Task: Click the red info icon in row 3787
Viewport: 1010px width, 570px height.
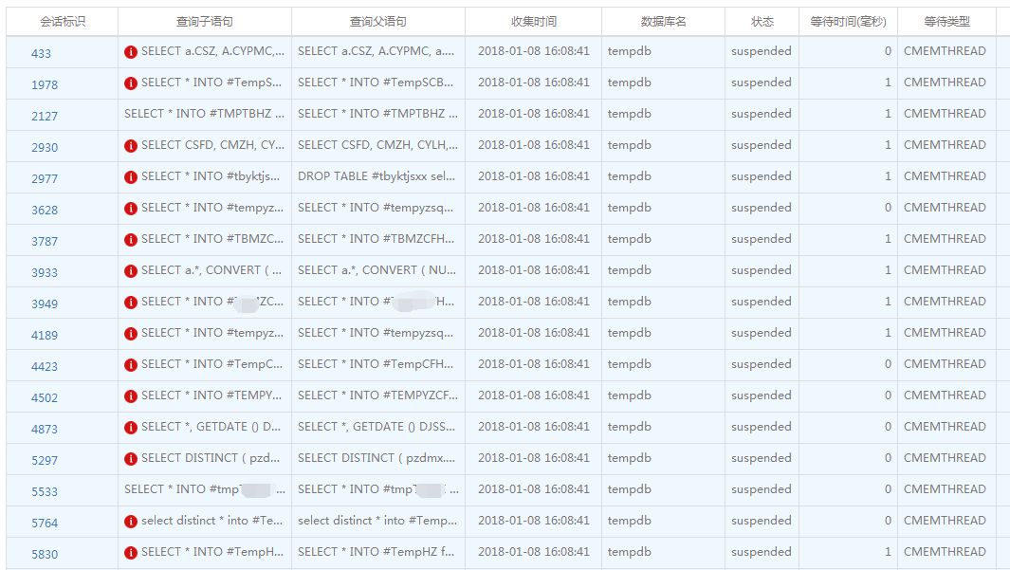Action: click(131, 240)
